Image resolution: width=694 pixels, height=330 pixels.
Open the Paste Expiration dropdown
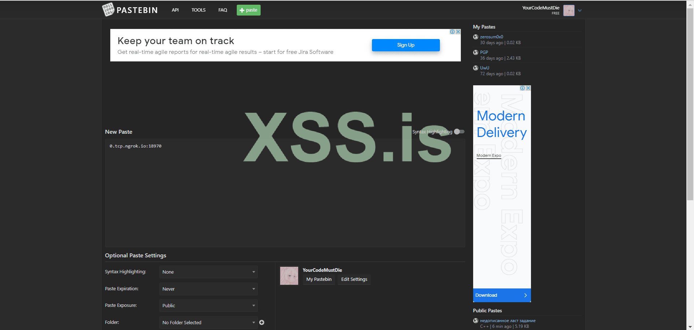click(x=209, y=289)
